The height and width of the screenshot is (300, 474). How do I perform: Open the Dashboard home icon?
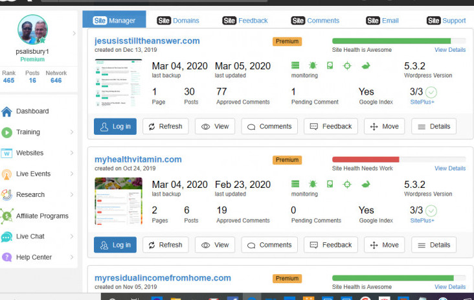point(6,111)
